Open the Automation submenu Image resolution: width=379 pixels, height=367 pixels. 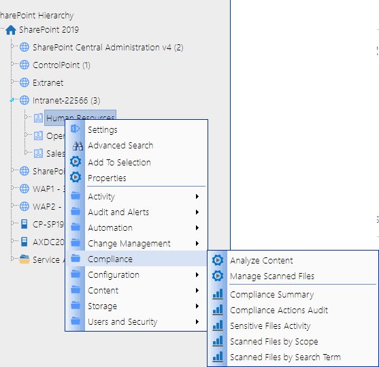click(x=137, y=227)
